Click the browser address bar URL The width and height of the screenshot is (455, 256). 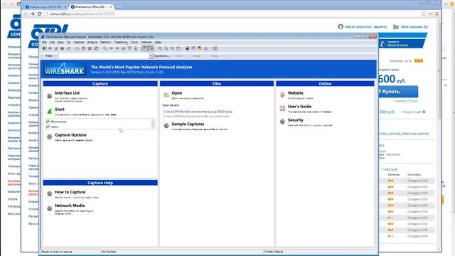pyautogui.click(x=82, y=14)
